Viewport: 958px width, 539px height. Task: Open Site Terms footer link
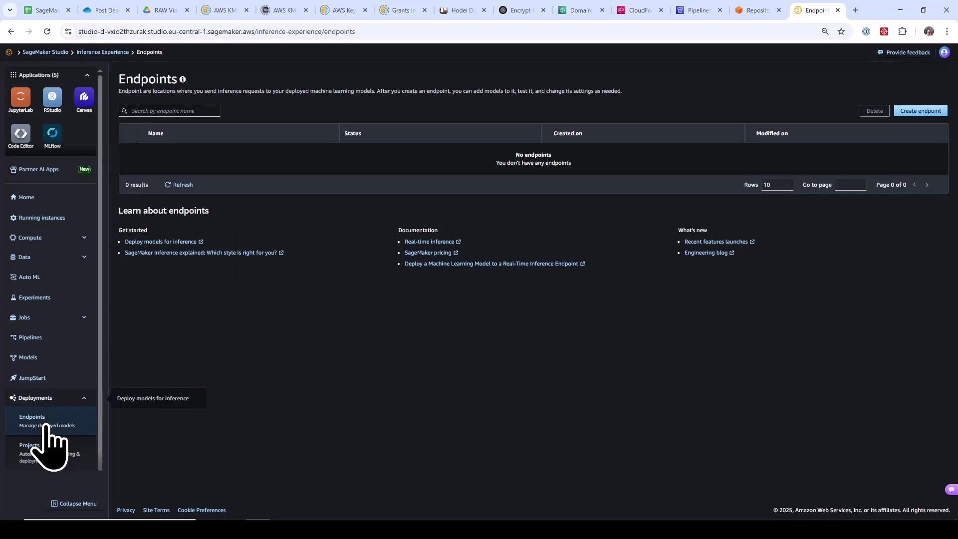(156, 510)
